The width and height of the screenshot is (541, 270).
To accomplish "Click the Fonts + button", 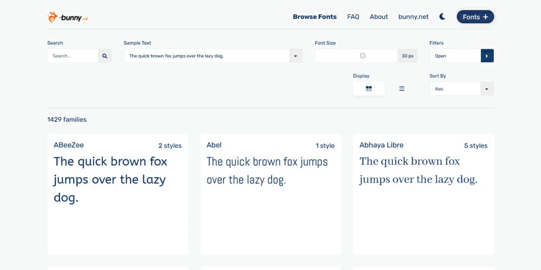I will click(475, 17).
